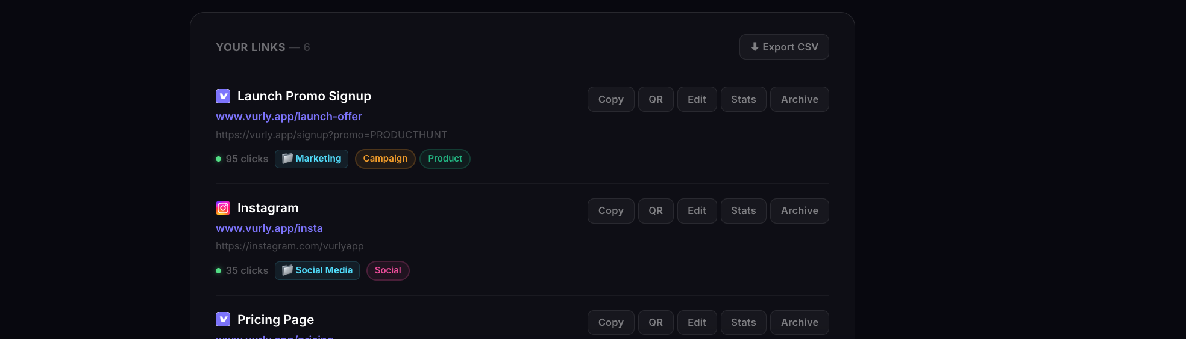This screenshot has height=339, width=1186.
Task: Copy the Launch Promo Signup link
Action: (610, 99)
